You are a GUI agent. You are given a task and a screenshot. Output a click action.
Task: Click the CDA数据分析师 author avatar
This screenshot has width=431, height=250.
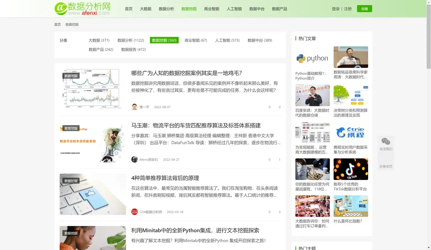tap(134, 212)
